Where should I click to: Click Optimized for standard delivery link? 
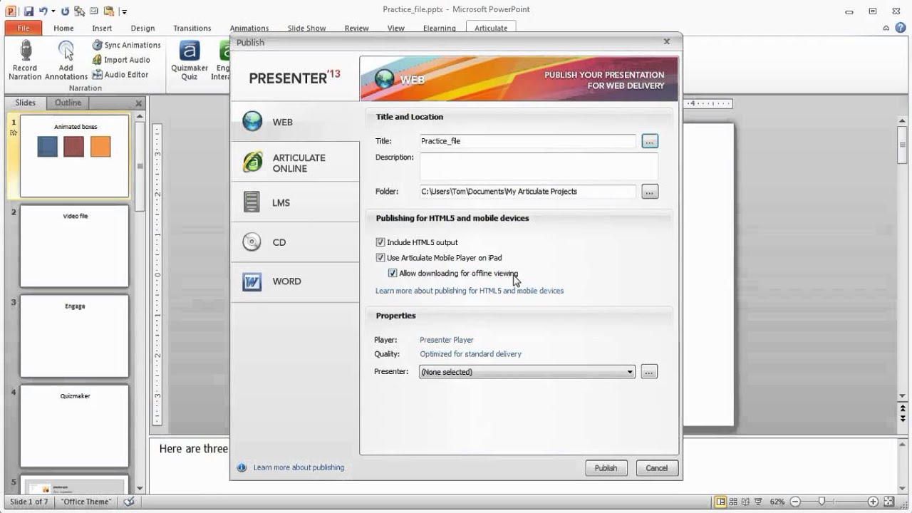[470, 354]
